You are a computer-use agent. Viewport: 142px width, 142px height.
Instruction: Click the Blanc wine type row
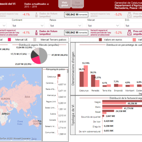point(98,107)
